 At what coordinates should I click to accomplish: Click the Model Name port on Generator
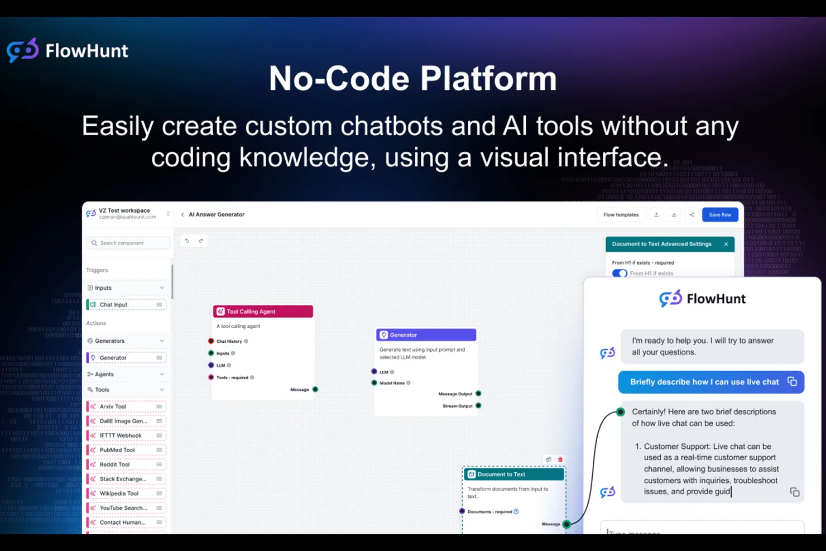374,383
